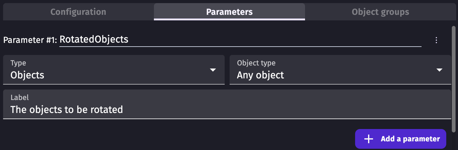Open the three-dot options menu for Parameter #1
The height and width of the screenshot is (150, 458).
[436, 40]
